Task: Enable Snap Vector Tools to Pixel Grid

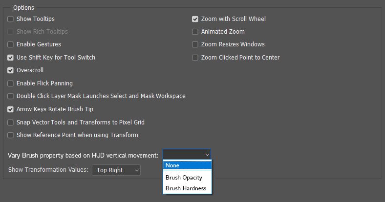Action: click(x=10, y=122)
